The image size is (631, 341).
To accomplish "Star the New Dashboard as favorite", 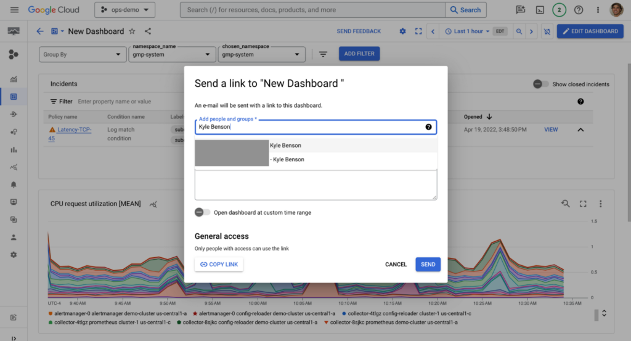I will [x=132, y=31].
